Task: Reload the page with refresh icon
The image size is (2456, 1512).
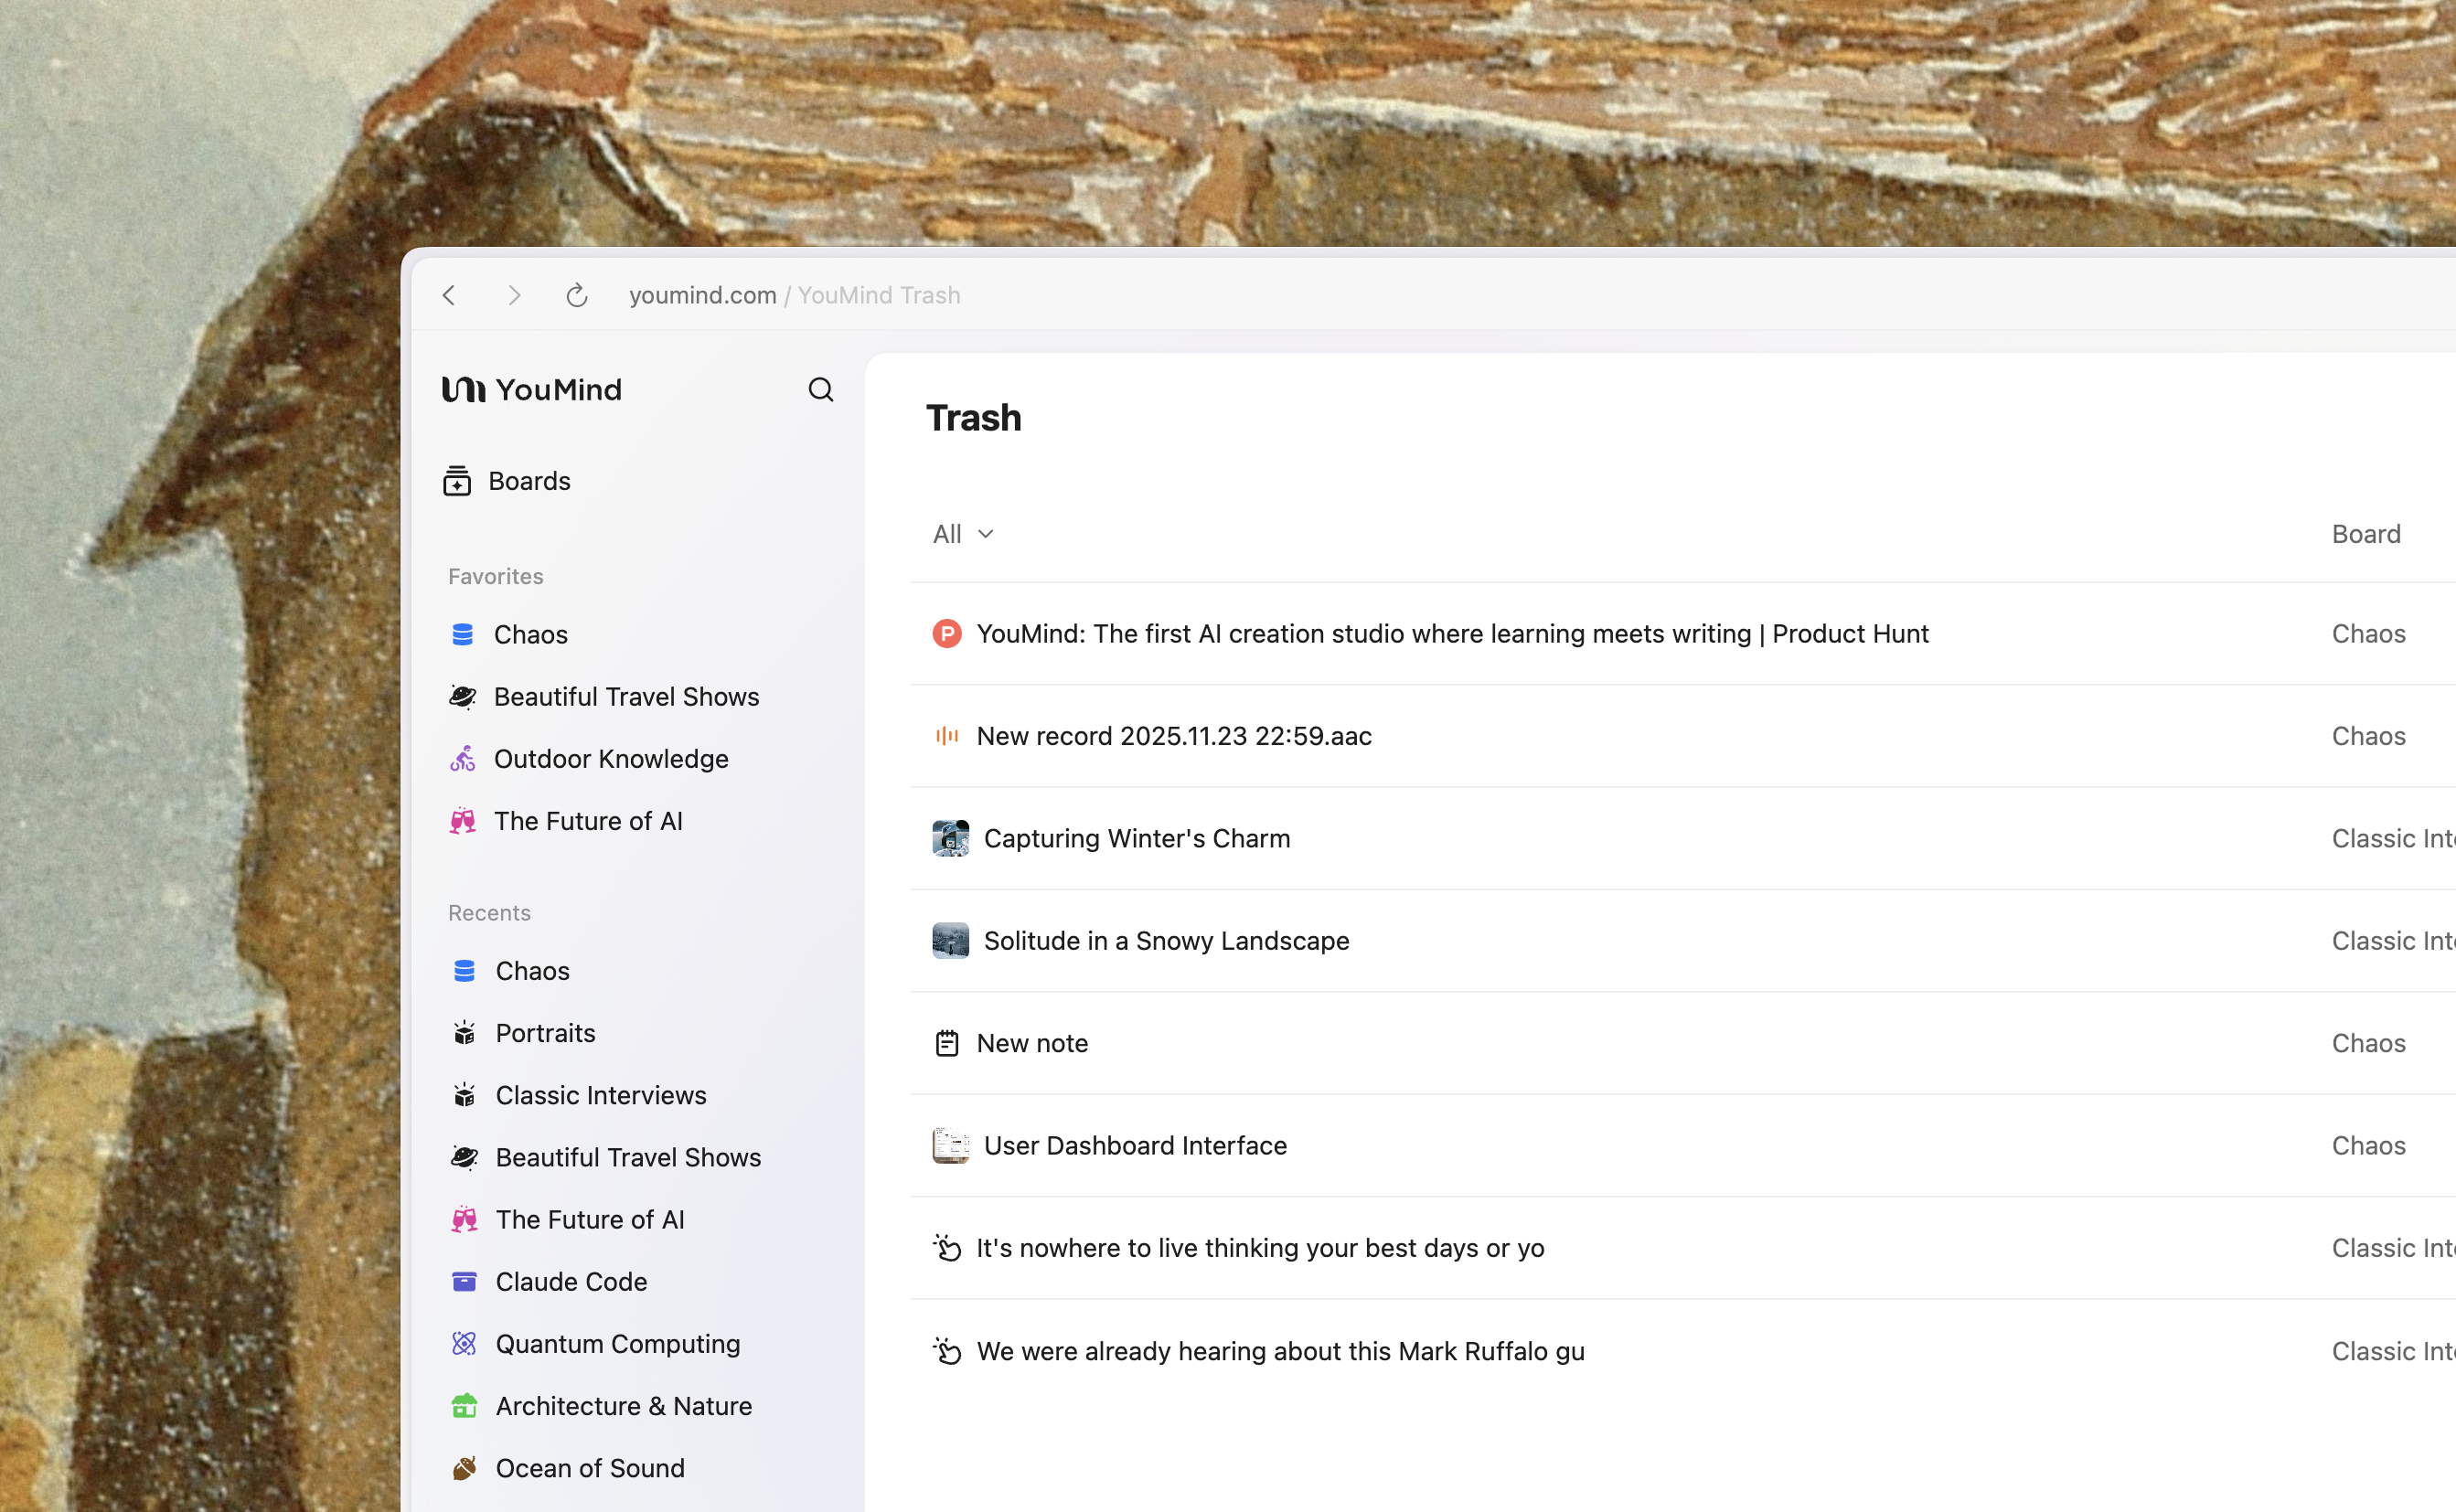Action: point(577,296)
